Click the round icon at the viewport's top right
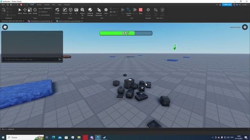Screen dimensions: 250x140 [245, 27]
